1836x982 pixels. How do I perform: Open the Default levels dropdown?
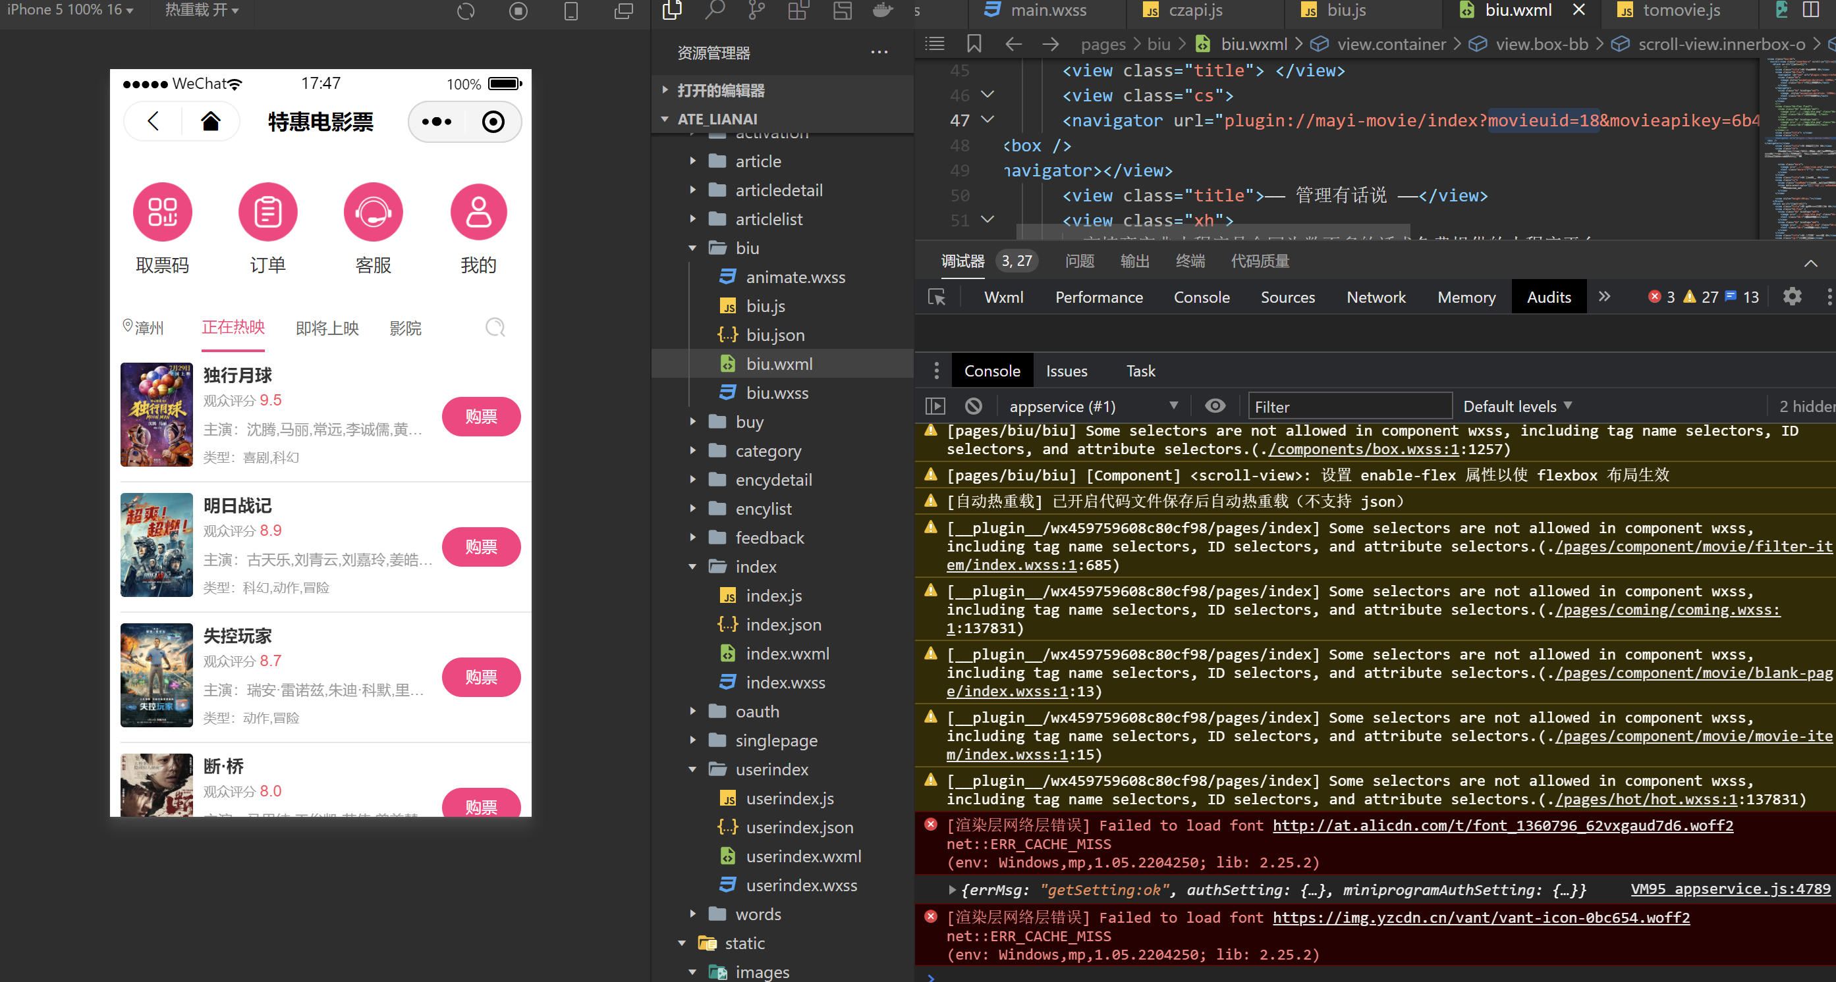pyautogui.click(x=1516, y=406)
